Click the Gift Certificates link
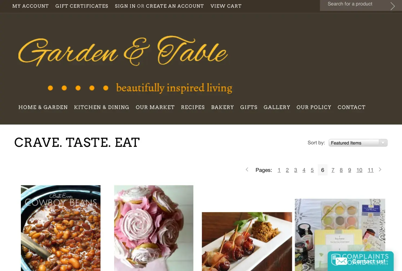 point(82,6)
